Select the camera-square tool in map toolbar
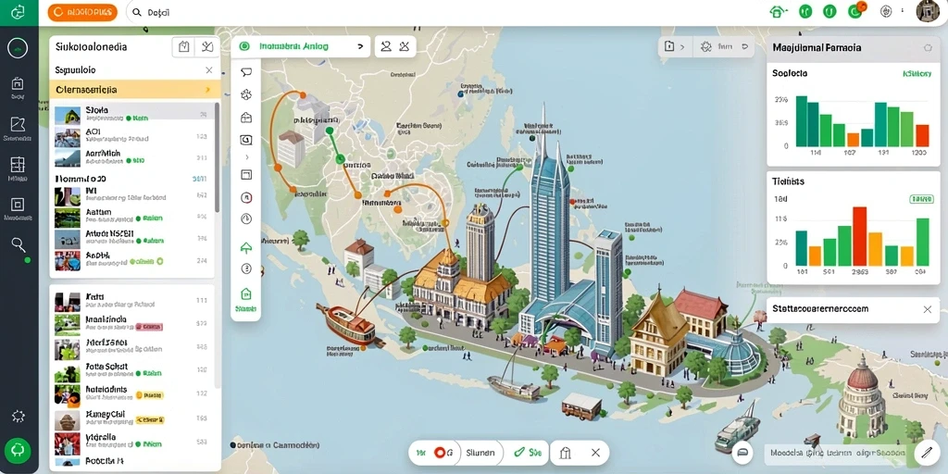 point(246,141)
